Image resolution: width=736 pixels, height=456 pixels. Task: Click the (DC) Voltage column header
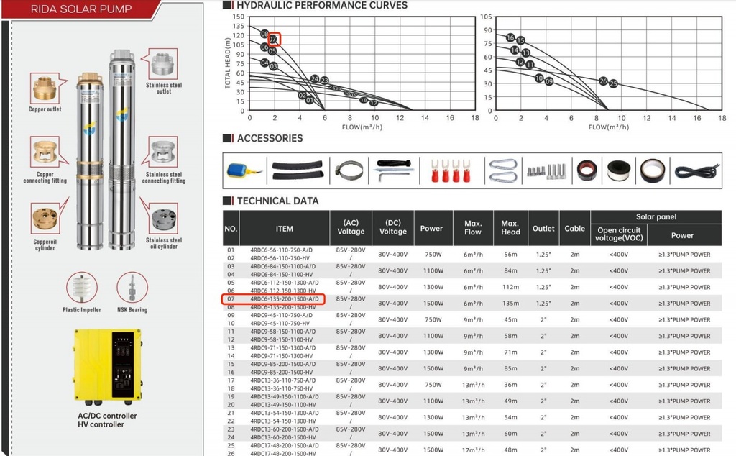point(393,227)
